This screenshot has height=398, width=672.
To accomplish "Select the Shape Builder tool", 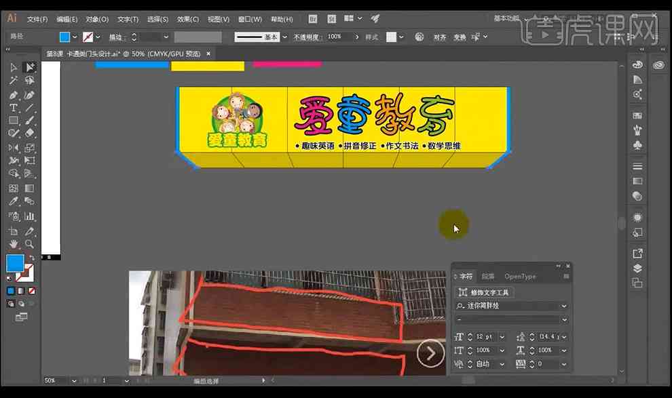I will click(14, 174).
